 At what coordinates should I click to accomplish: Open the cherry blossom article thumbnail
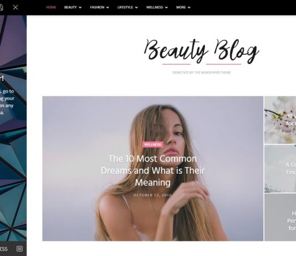(x=280, y=120)
